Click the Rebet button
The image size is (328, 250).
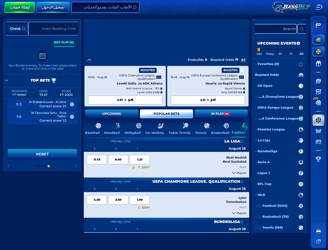(x=42, y=154)
